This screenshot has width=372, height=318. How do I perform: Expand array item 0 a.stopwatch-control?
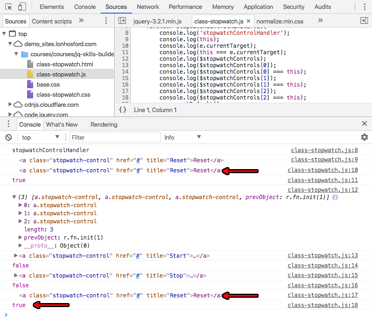(x=20, y=205)
